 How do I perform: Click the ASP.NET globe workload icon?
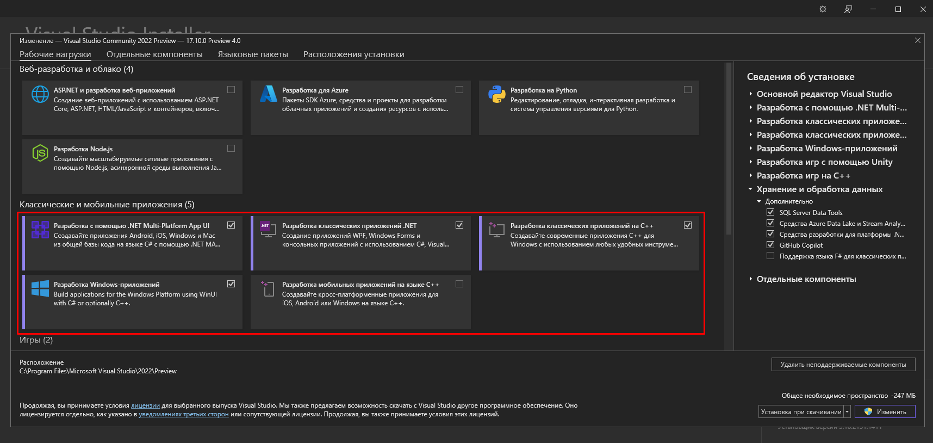[40, 94]
